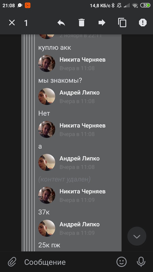Select the 37к message
This screenshot has width=153, height=272.
44,212
